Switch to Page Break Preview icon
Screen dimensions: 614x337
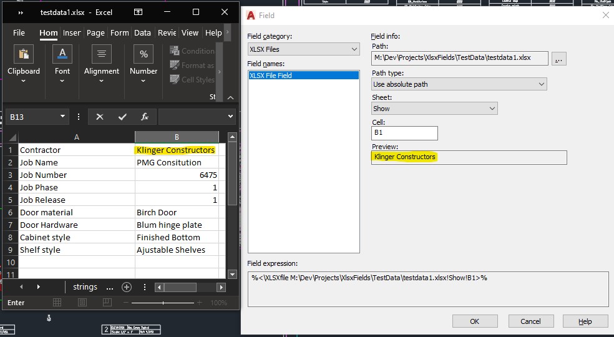coord(107,303)
